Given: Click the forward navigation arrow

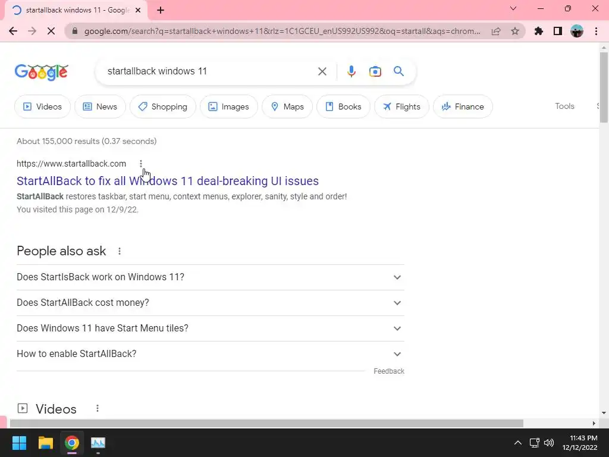Looking at the screenshot, I should click(32, 31).
